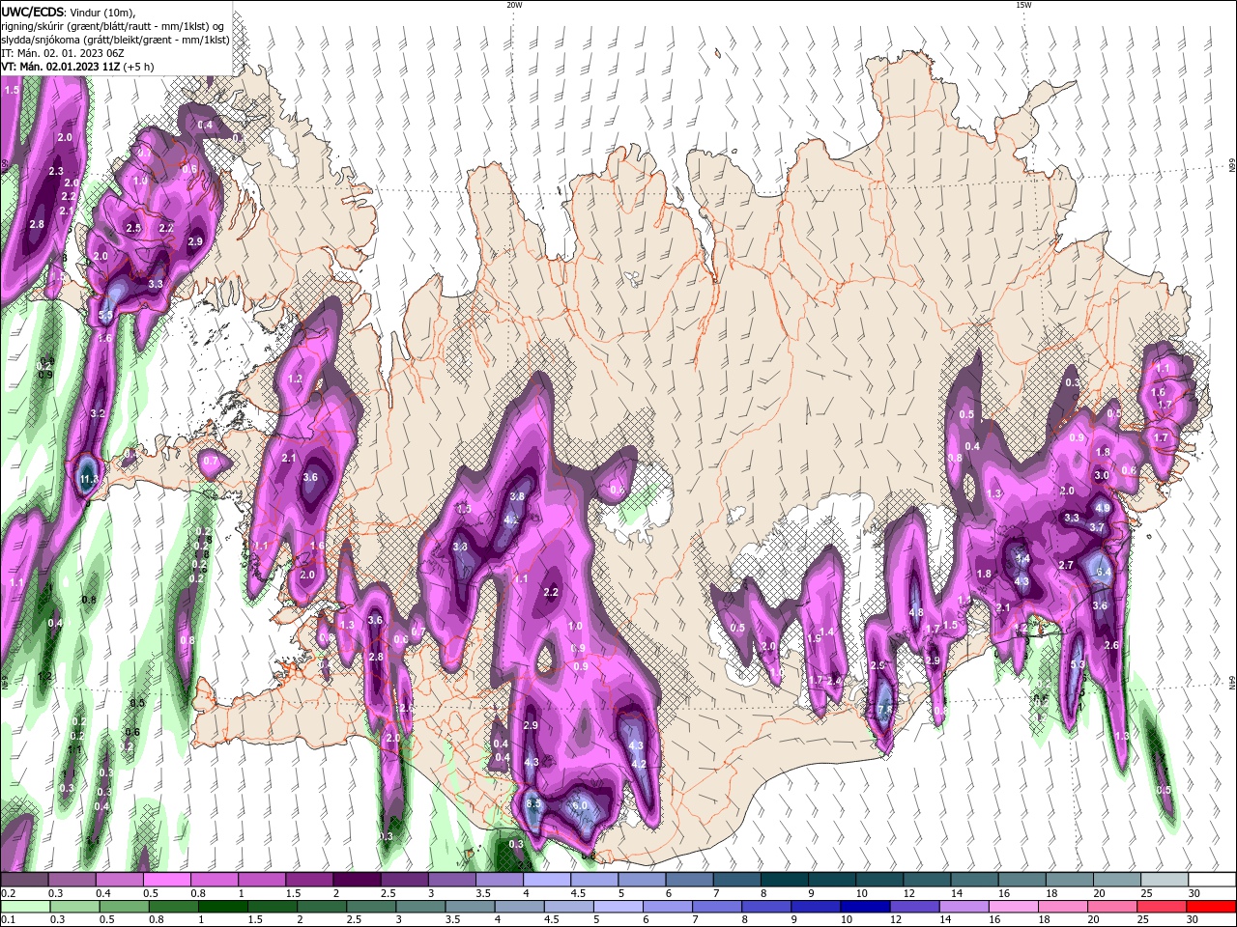Select the dark teal swatch labeled 8 in snow legend
The width and height of the screenshot is (1237, 927).
(x=784, y=880)
